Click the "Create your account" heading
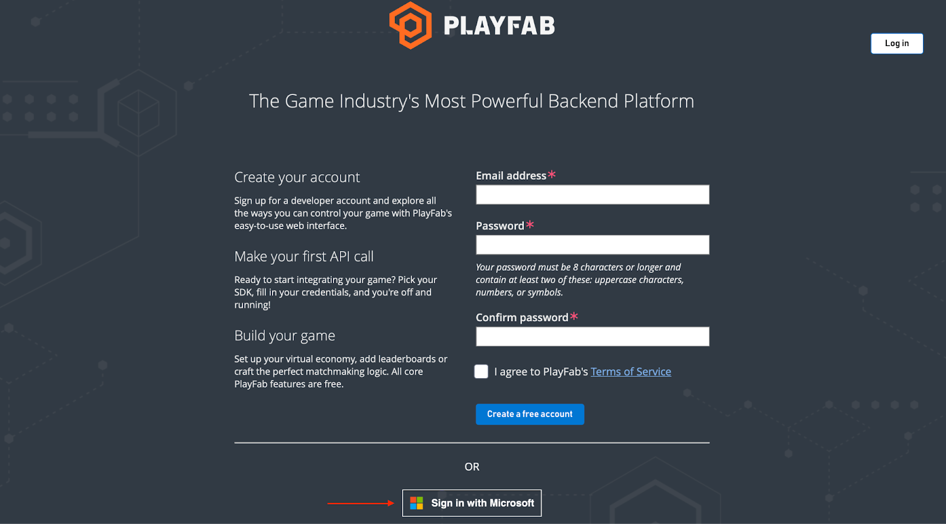The height and width of the screenshot is (524, 946). (x=297, y=177)
